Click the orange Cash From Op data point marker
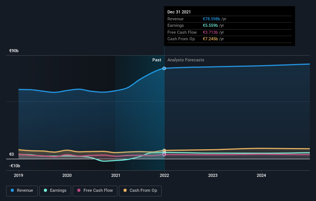The height and width of the screenshot is (201, 316). point(164,150)
